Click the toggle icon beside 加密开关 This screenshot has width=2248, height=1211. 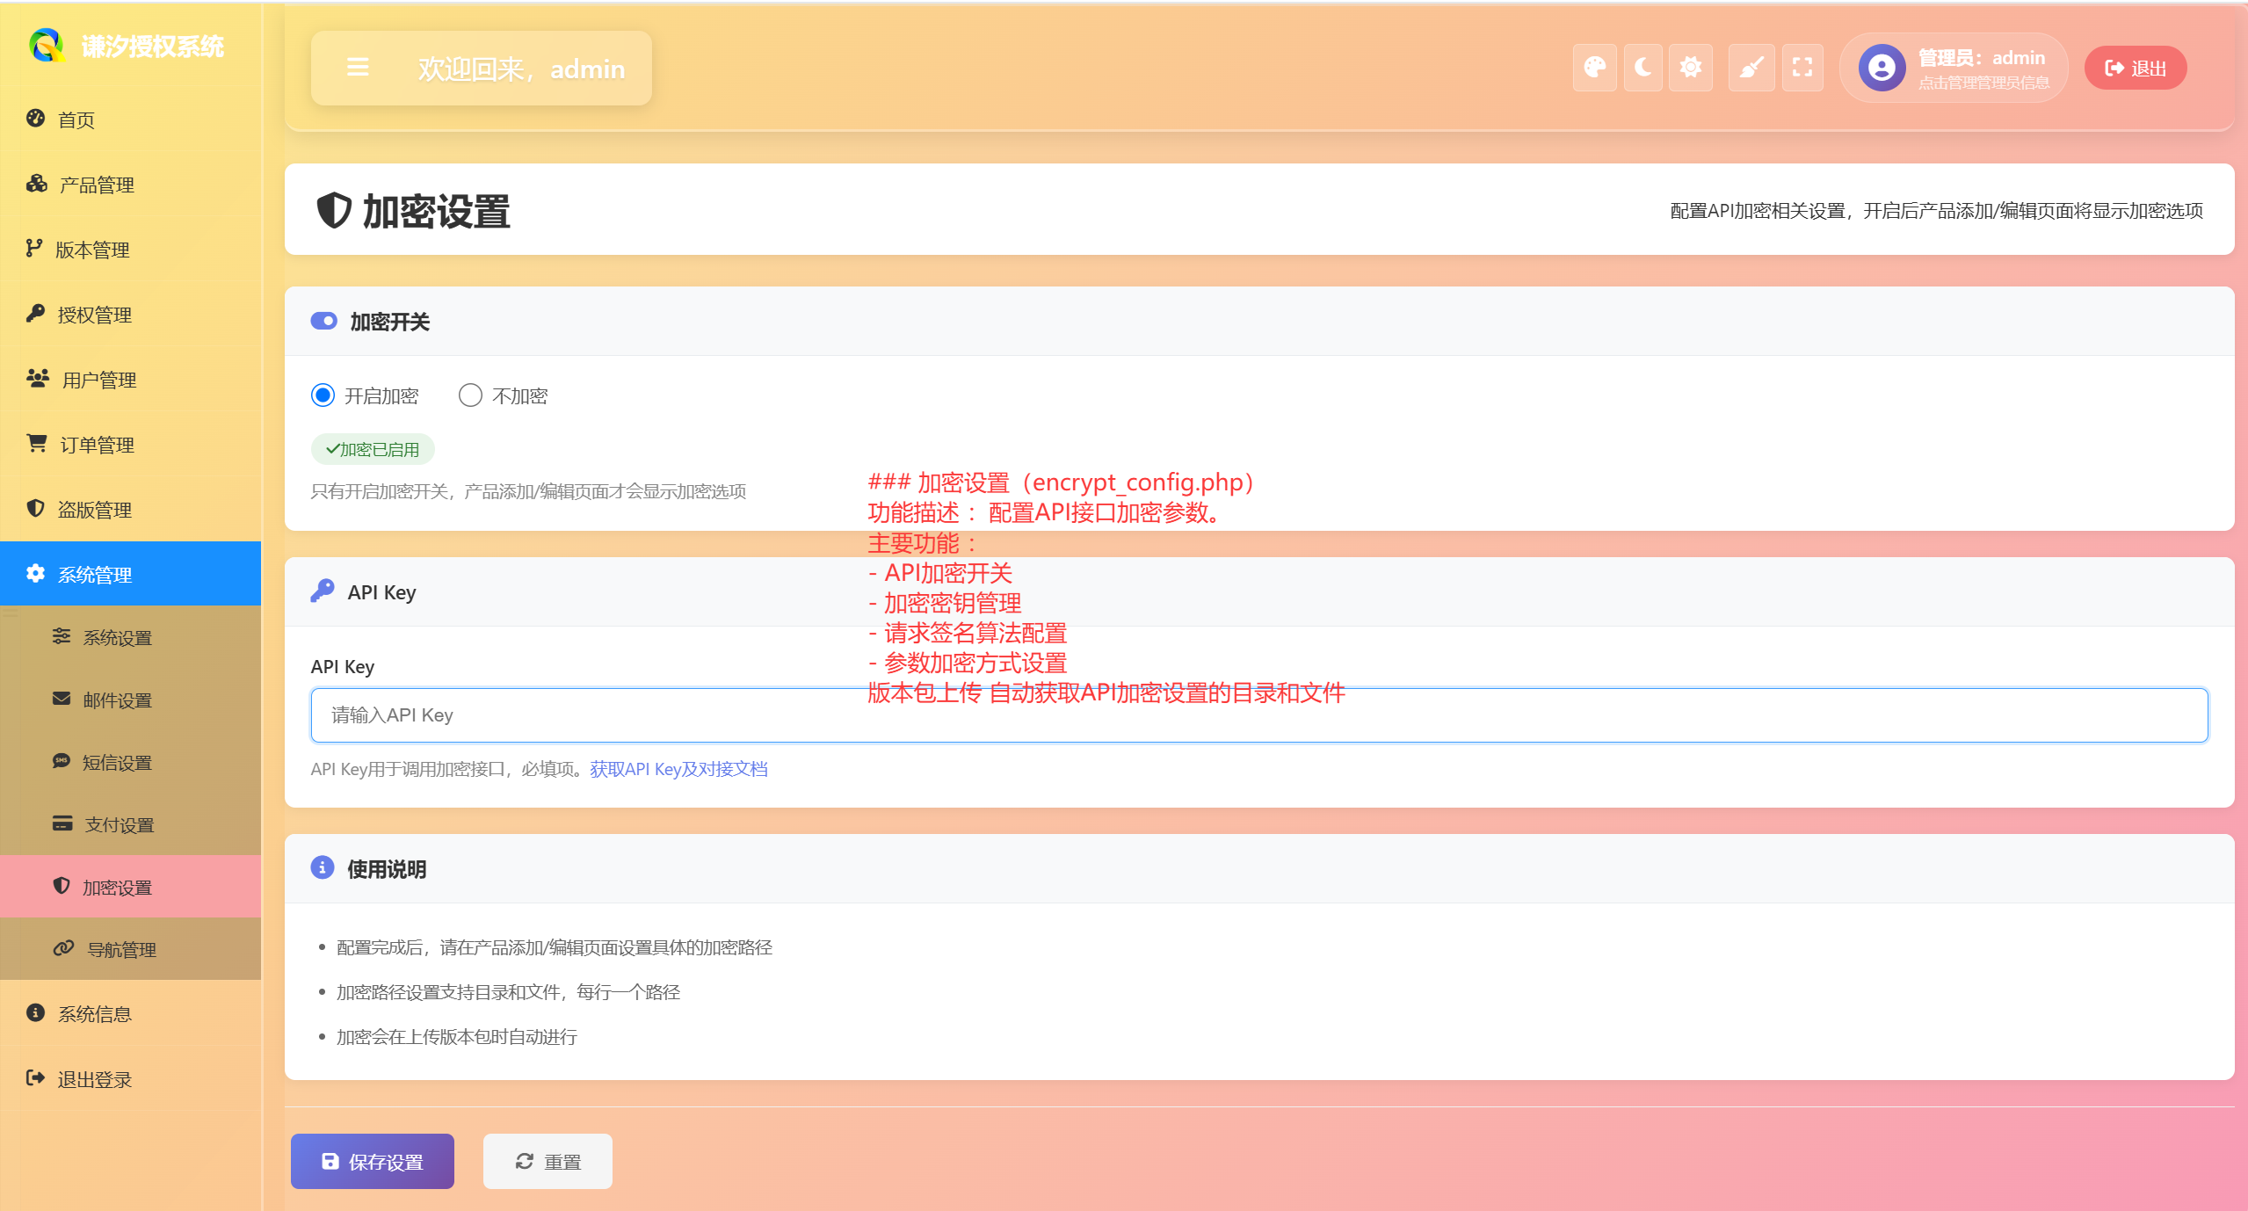[323, 321]
